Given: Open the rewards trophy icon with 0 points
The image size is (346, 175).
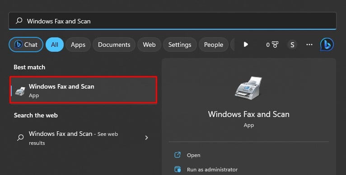Looking at the screenshot, I should coord(272,45).
